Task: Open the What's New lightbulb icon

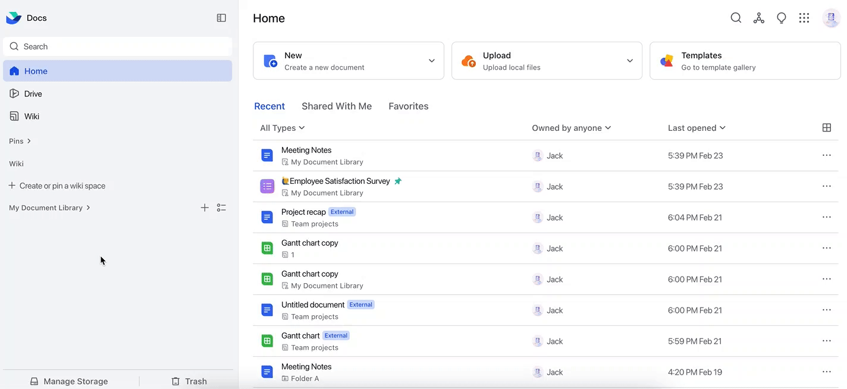Action: tap(782, 18)
